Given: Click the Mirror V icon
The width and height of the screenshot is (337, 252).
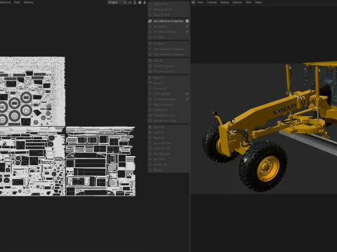Looking at the screenshot, I should coord(150,83).
